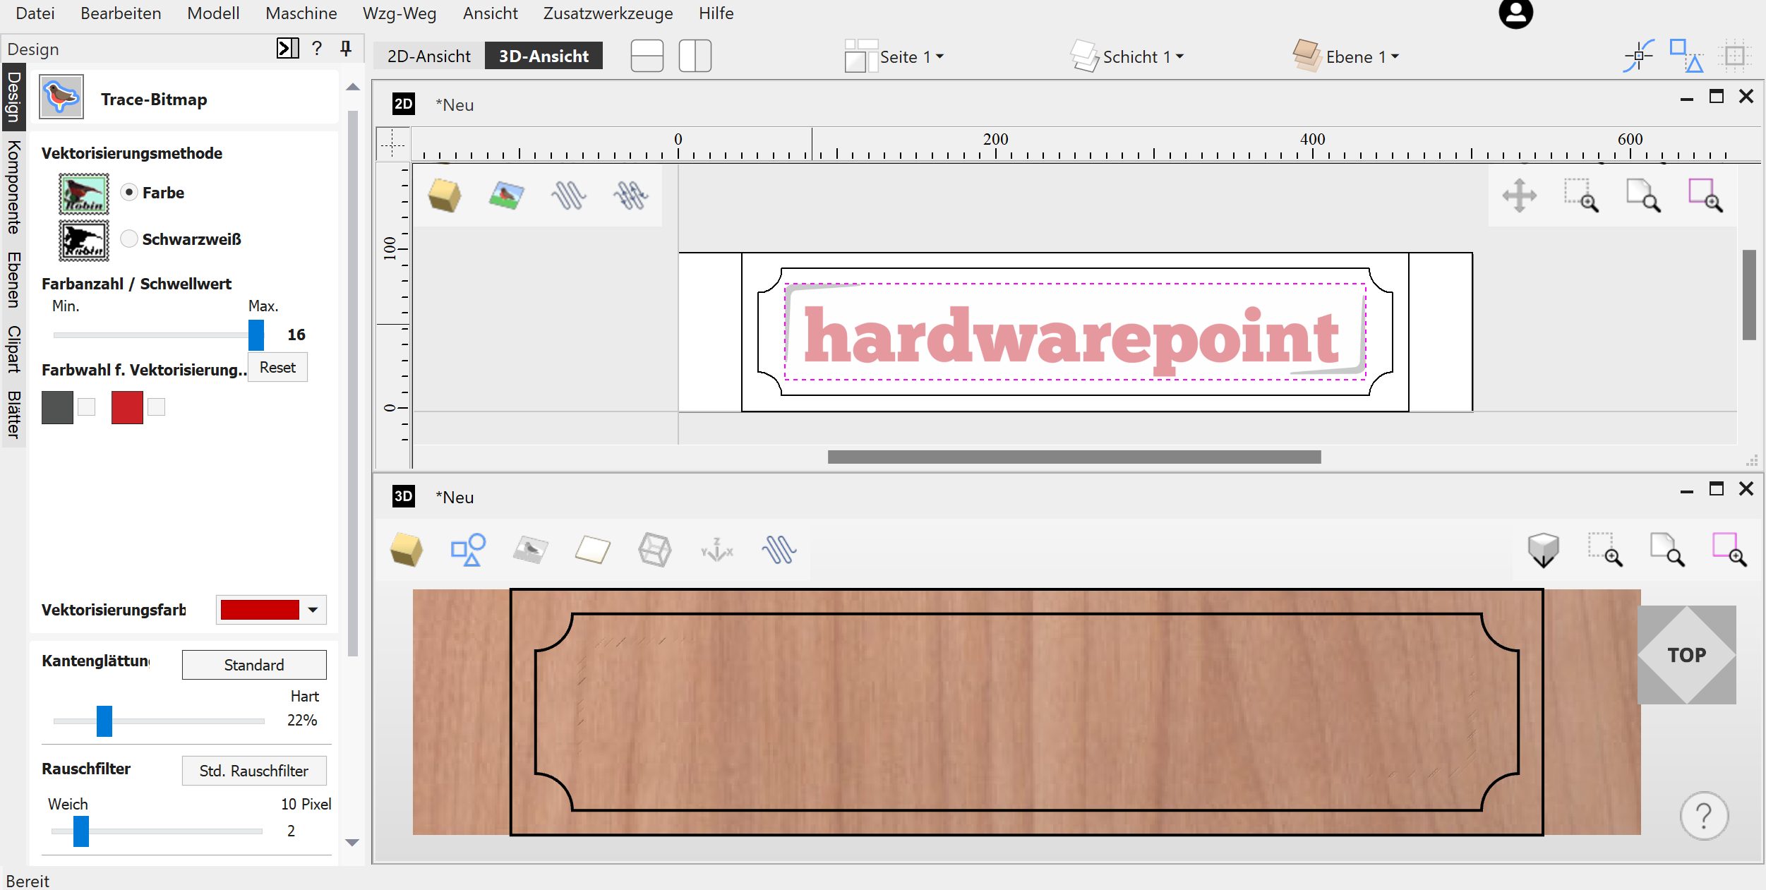Toggle bitmap display in 2D view toolbar

[507, 196]
